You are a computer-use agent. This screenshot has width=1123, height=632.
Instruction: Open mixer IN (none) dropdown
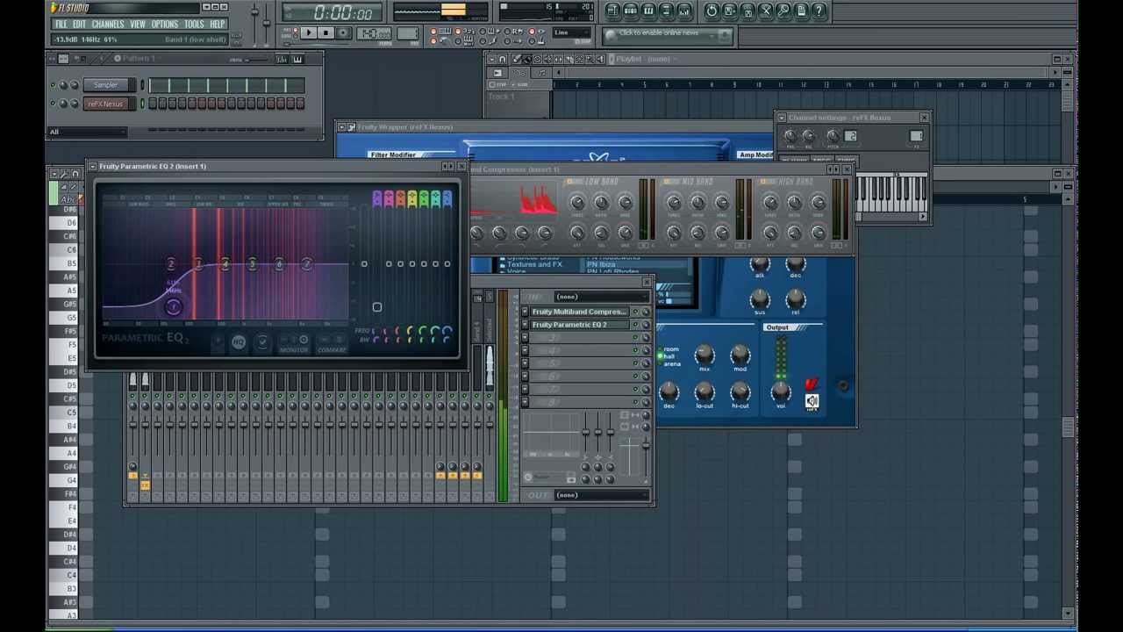click(x=602, y=297)
